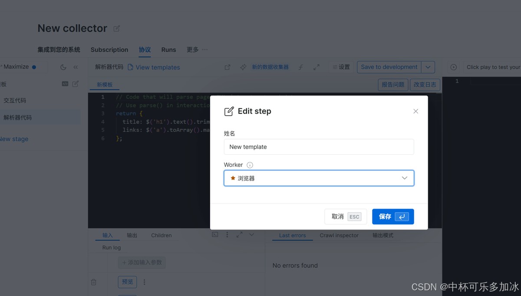Screen dimensions: 521x296
Task: Click the edit template icon in sidebar header
Action: click(x=76, y=84)
